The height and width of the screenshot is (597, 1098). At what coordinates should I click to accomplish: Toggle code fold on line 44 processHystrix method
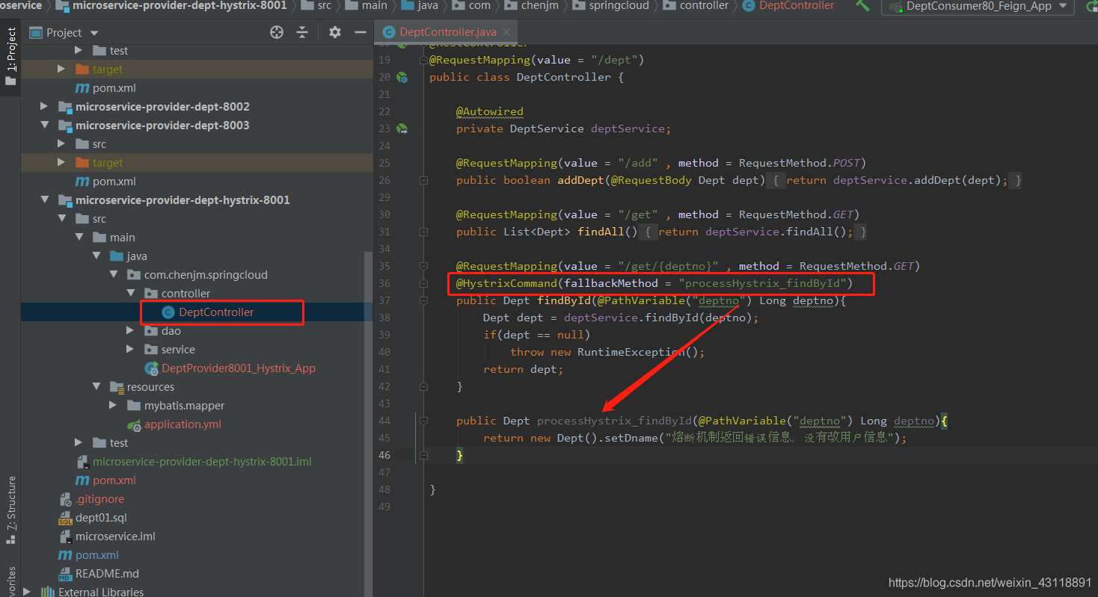(x=423, y=421)
